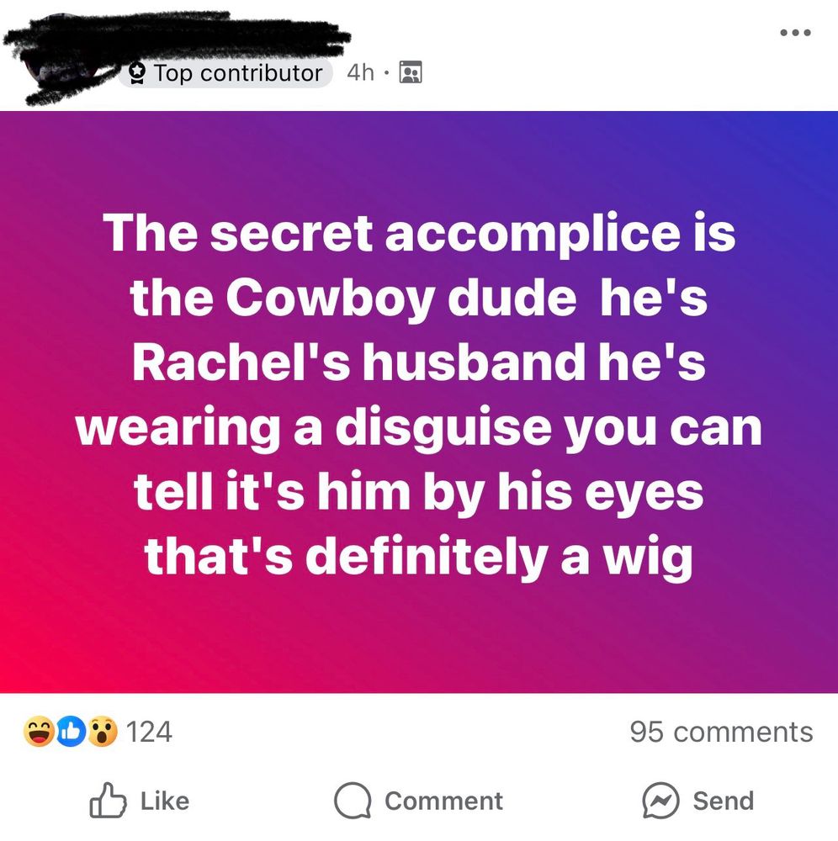Viewport: 838px width, 841px height.
Task: Click the word accomplice in the post
Action: (533, 234)
